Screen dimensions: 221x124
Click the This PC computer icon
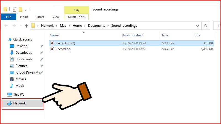tap(10, 95)
